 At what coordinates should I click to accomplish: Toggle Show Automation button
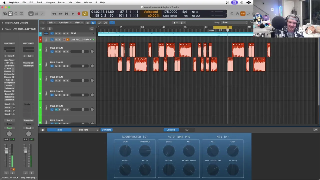[100, 22]
